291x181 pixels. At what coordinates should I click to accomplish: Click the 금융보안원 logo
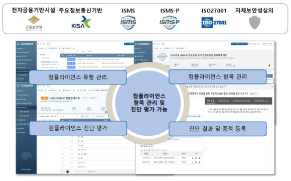(34, 23)
